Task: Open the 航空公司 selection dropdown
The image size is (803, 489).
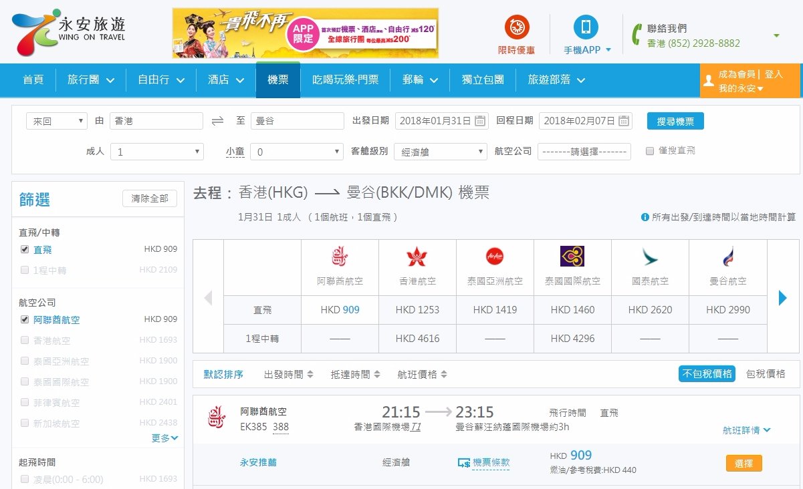Action: coord(584,152)
